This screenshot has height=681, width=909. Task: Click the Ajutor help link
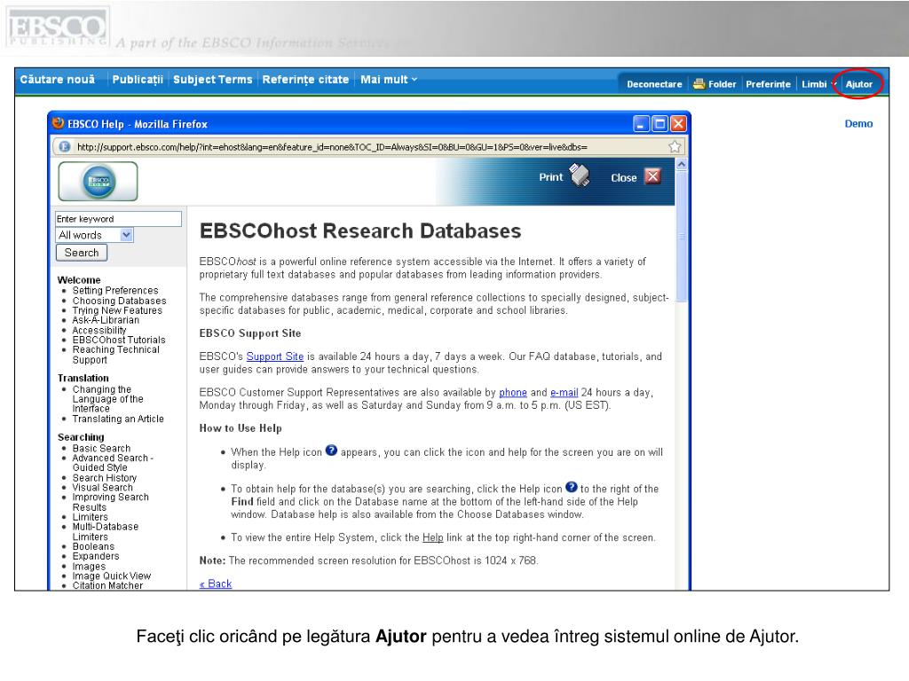tap(858, 84)
